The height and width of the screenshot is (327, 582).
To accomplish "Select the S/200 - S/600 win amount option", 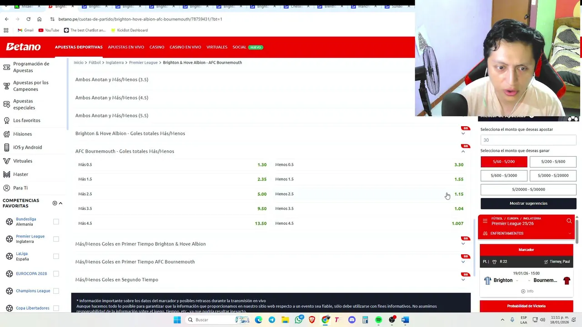I will (553, 162).
